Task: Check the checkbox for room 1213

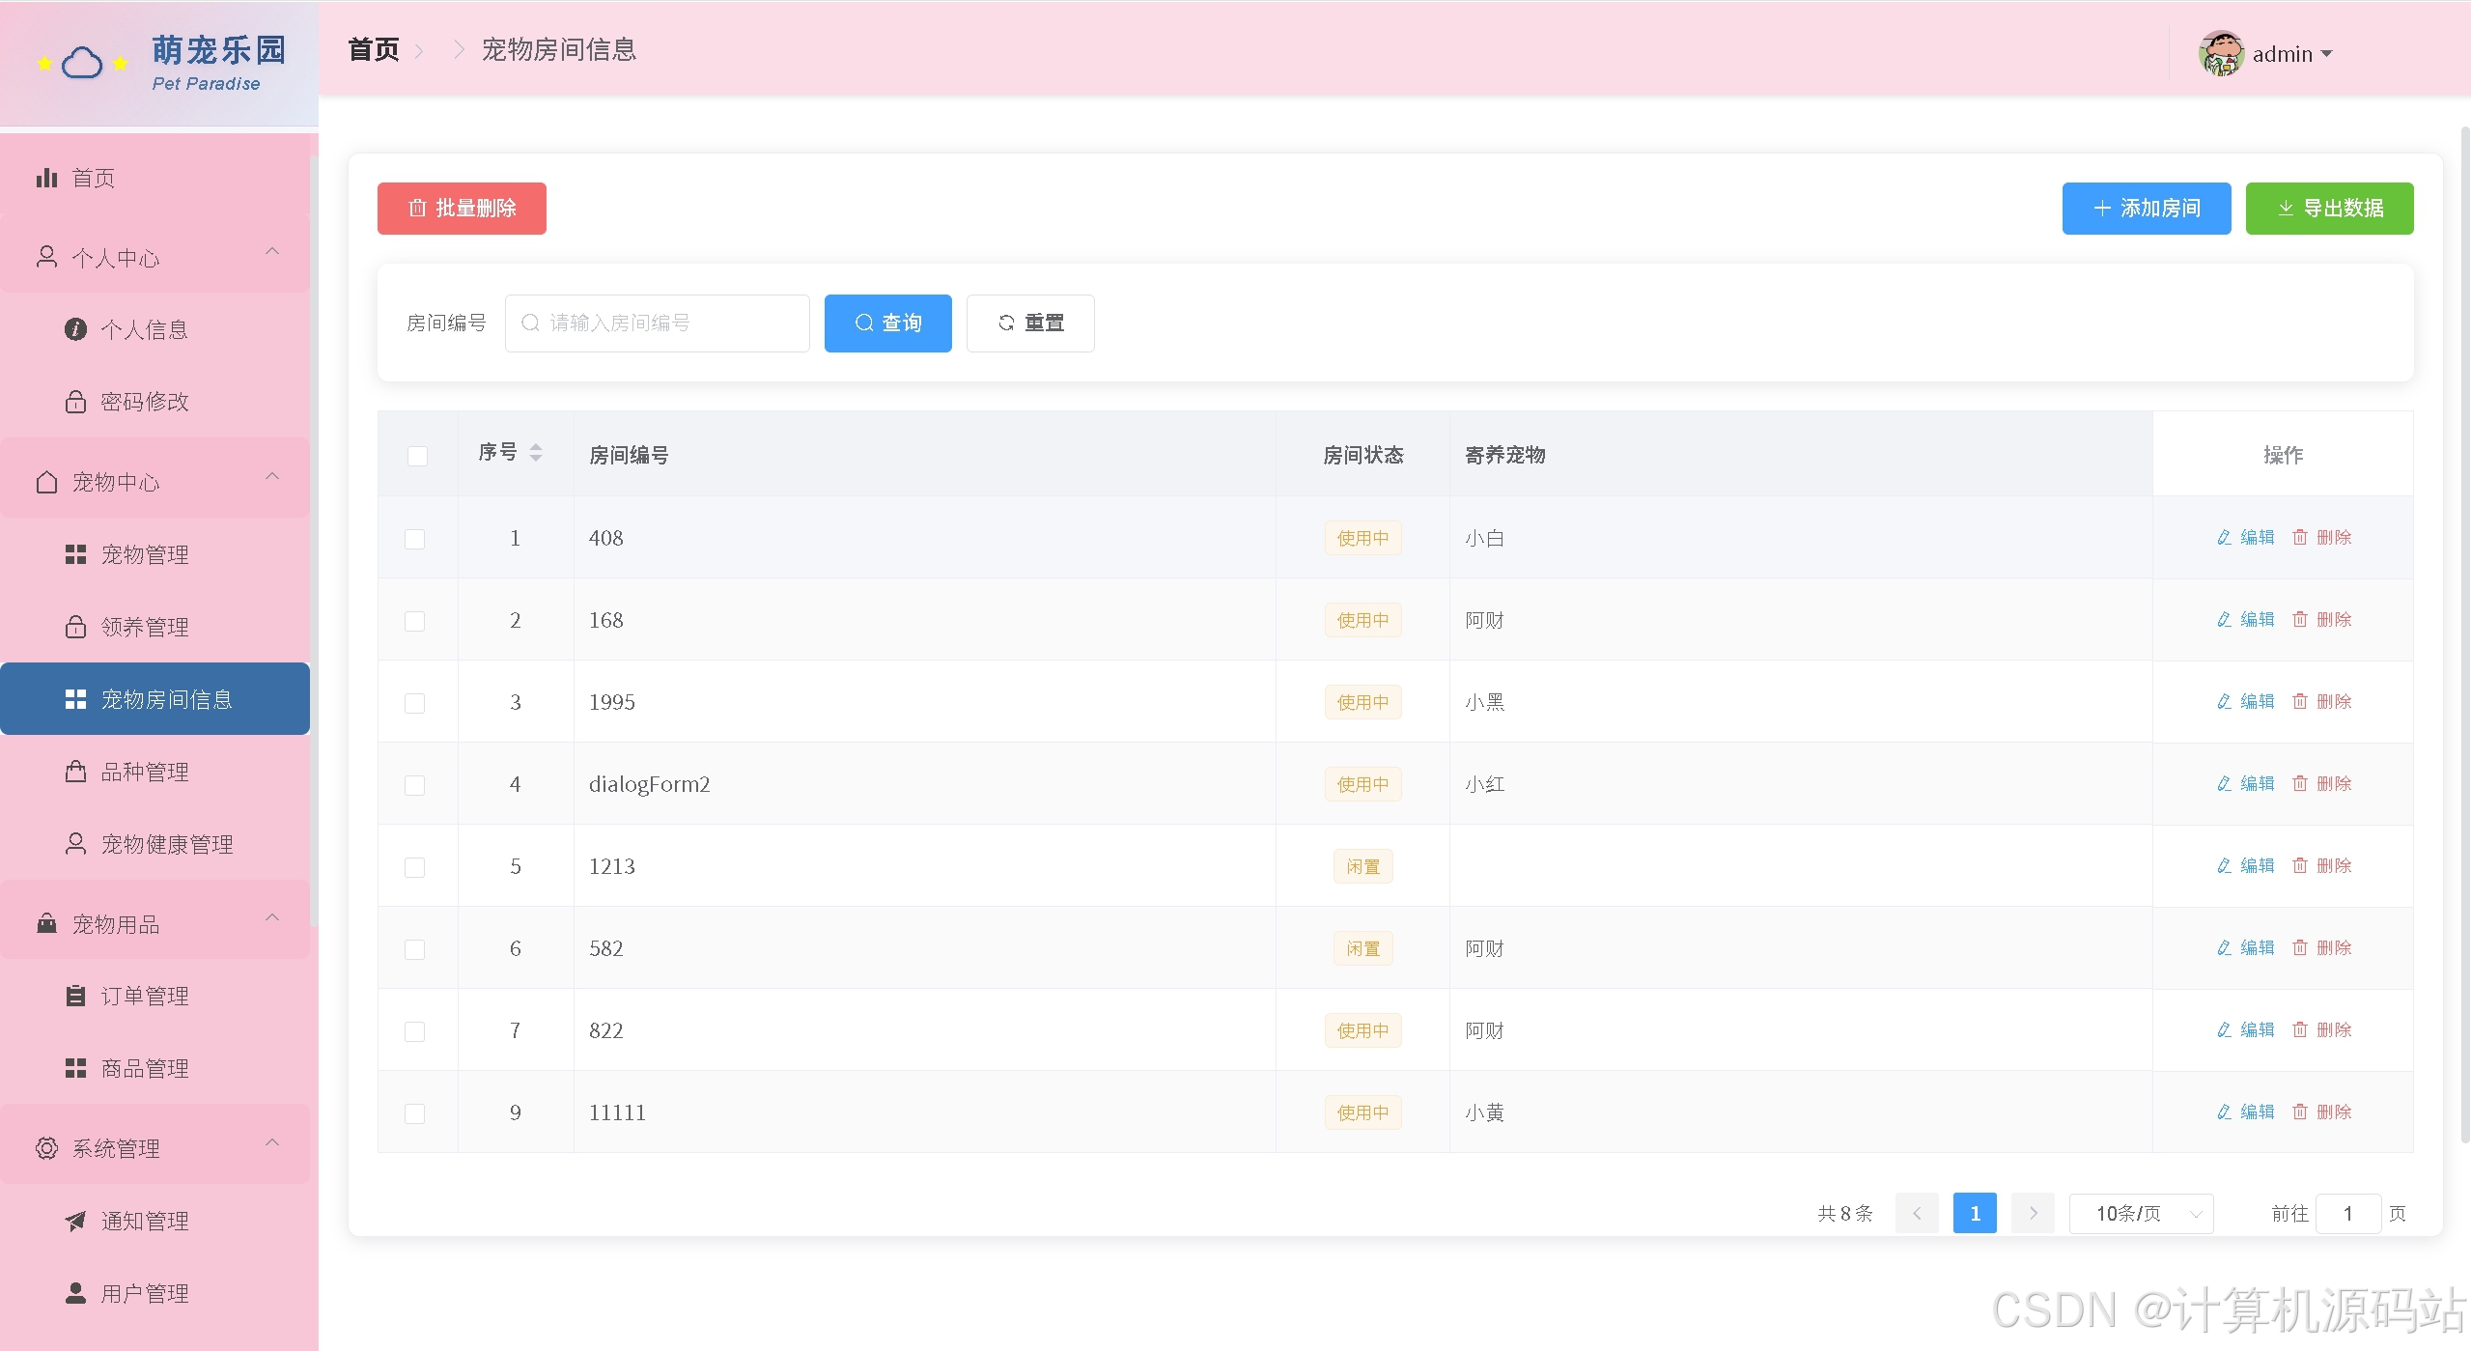Action: [x=414, y=867]
